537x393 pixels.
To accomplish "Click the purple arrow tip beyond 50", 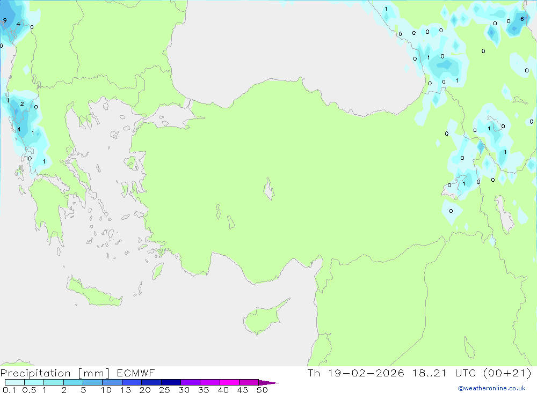I will point(269,383).
